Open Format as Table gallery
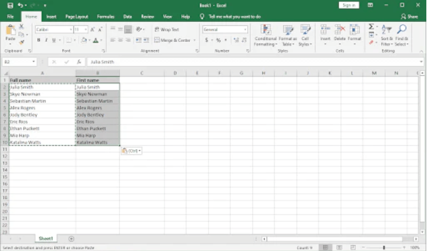427x251 pixels. [288, 35]
